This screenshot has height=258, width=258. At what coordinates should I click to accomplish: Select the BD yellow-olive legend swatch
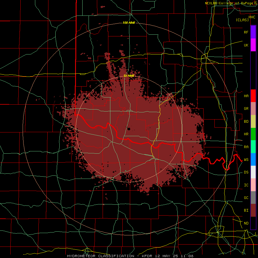point(253,121)
